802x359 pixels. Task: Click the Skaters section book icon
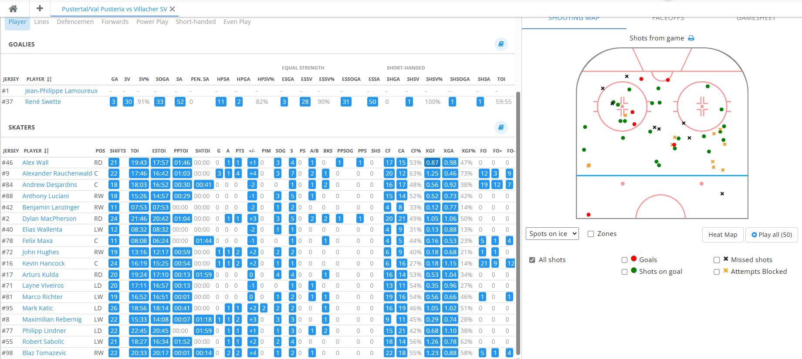coord(501,127)
